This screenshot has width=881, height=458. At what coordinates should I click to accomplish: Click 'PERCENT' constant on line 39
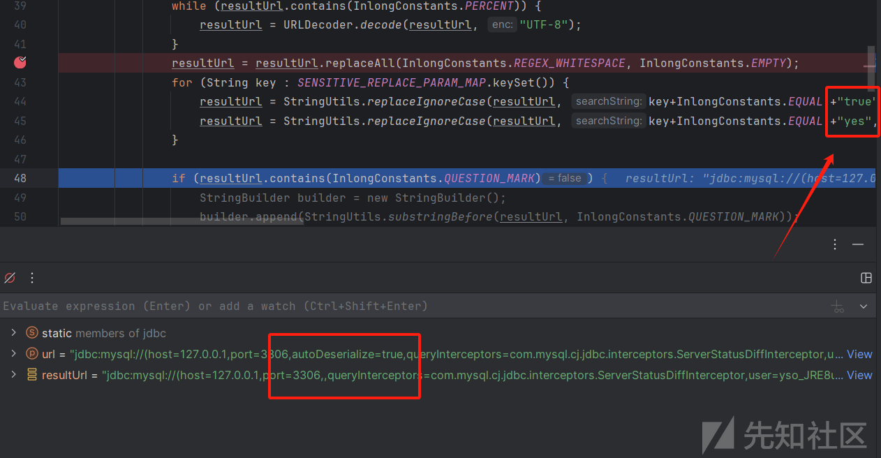[x=489, y=6]
